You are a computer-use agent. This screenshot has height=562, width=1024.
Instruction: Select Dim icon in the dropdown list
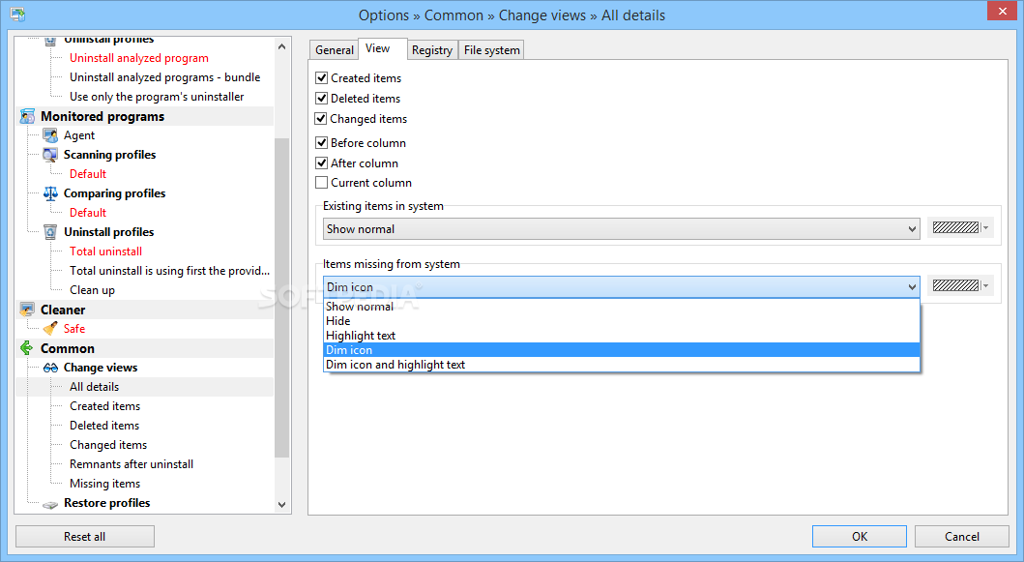[x=621, y=349]
